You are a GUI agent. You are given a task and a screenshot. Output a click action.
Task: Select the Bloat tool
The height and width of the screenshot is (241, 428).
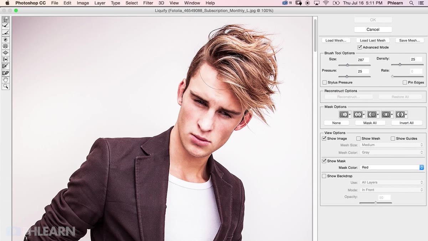[6, 53]
